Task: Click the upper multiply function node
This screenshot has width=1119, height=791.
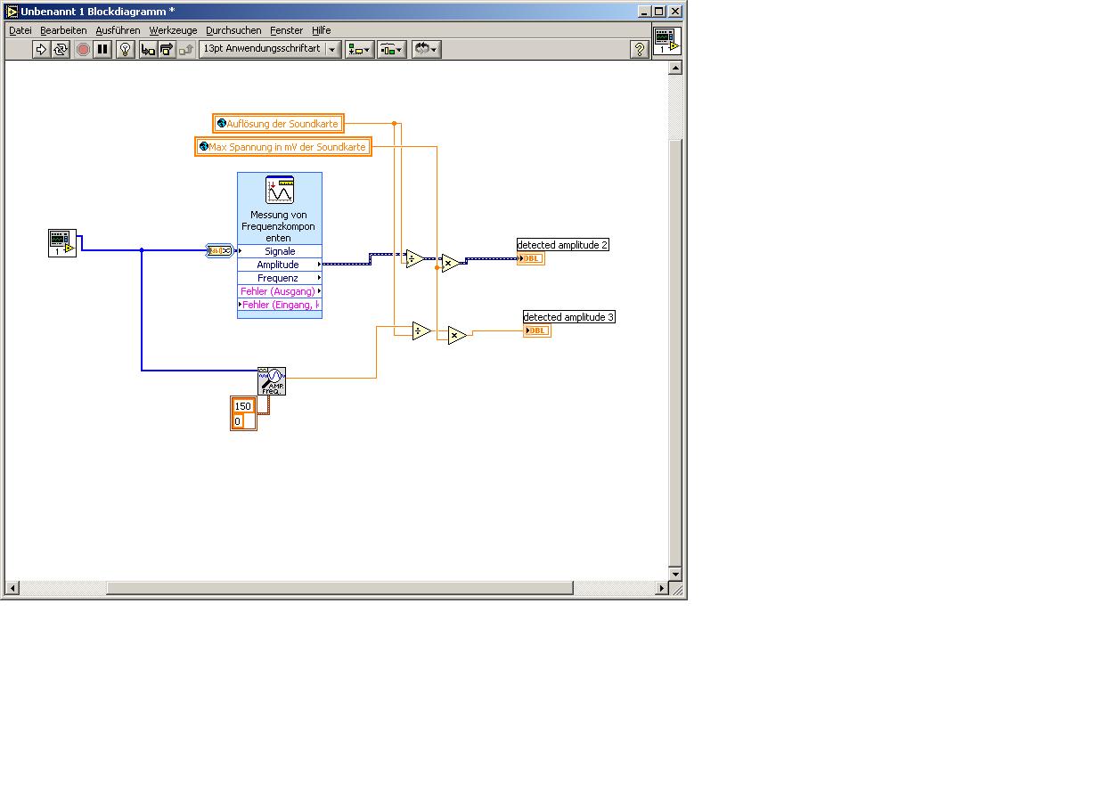Action: (451, 263)
